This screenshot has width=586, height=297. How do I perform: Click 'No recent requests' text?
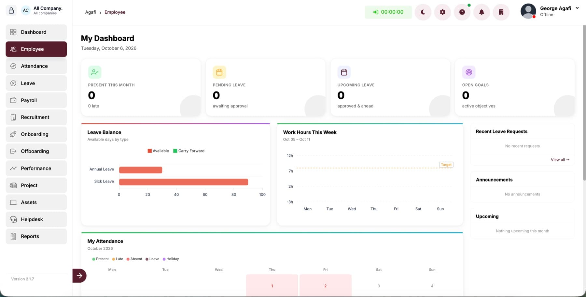tap(523, 146)
